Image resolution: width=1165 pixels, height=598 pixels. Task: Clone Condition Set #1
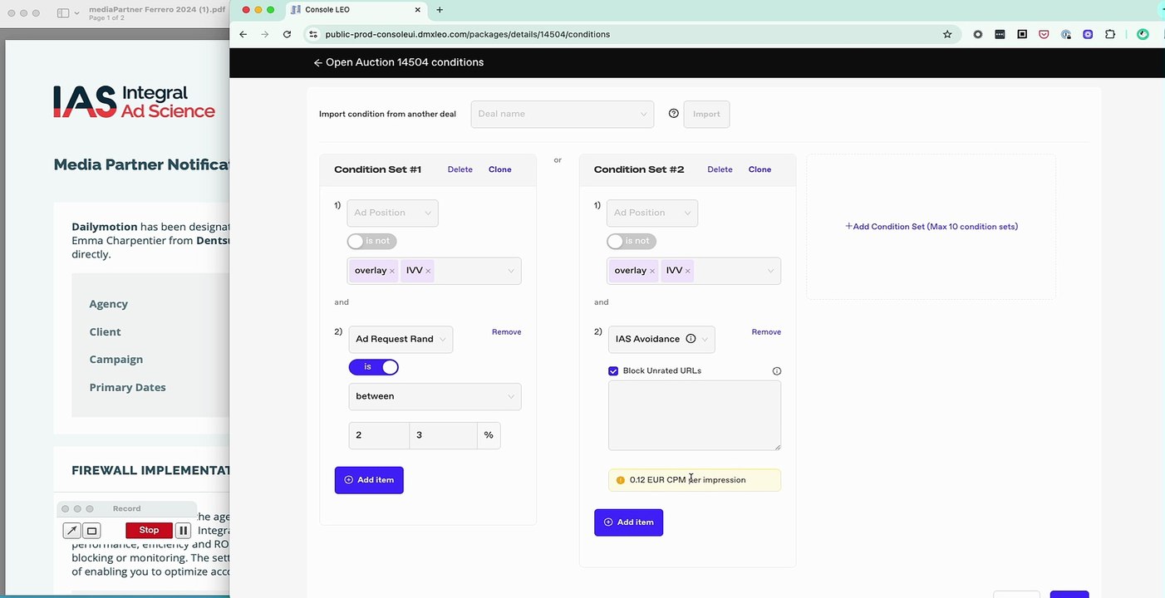(500, 169)
